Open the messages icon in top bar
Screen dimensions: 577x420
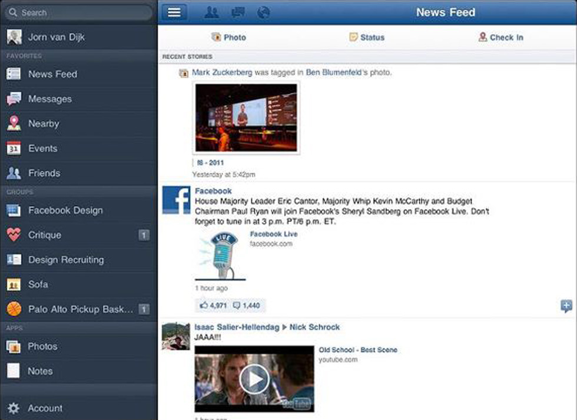click(x=238, y=12)
